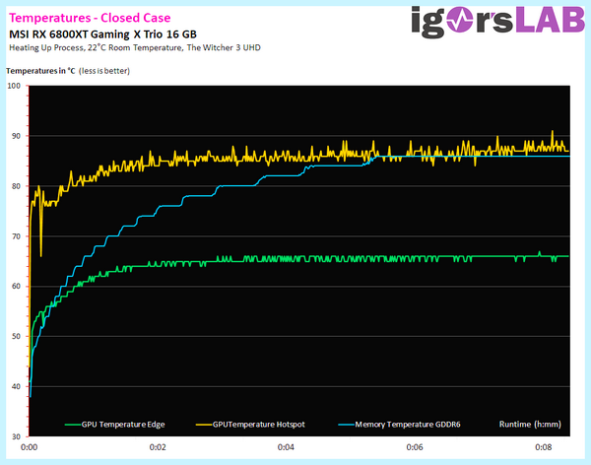Click the y-axis value 70
Viewport: 591px width, 465px height.
16,236
